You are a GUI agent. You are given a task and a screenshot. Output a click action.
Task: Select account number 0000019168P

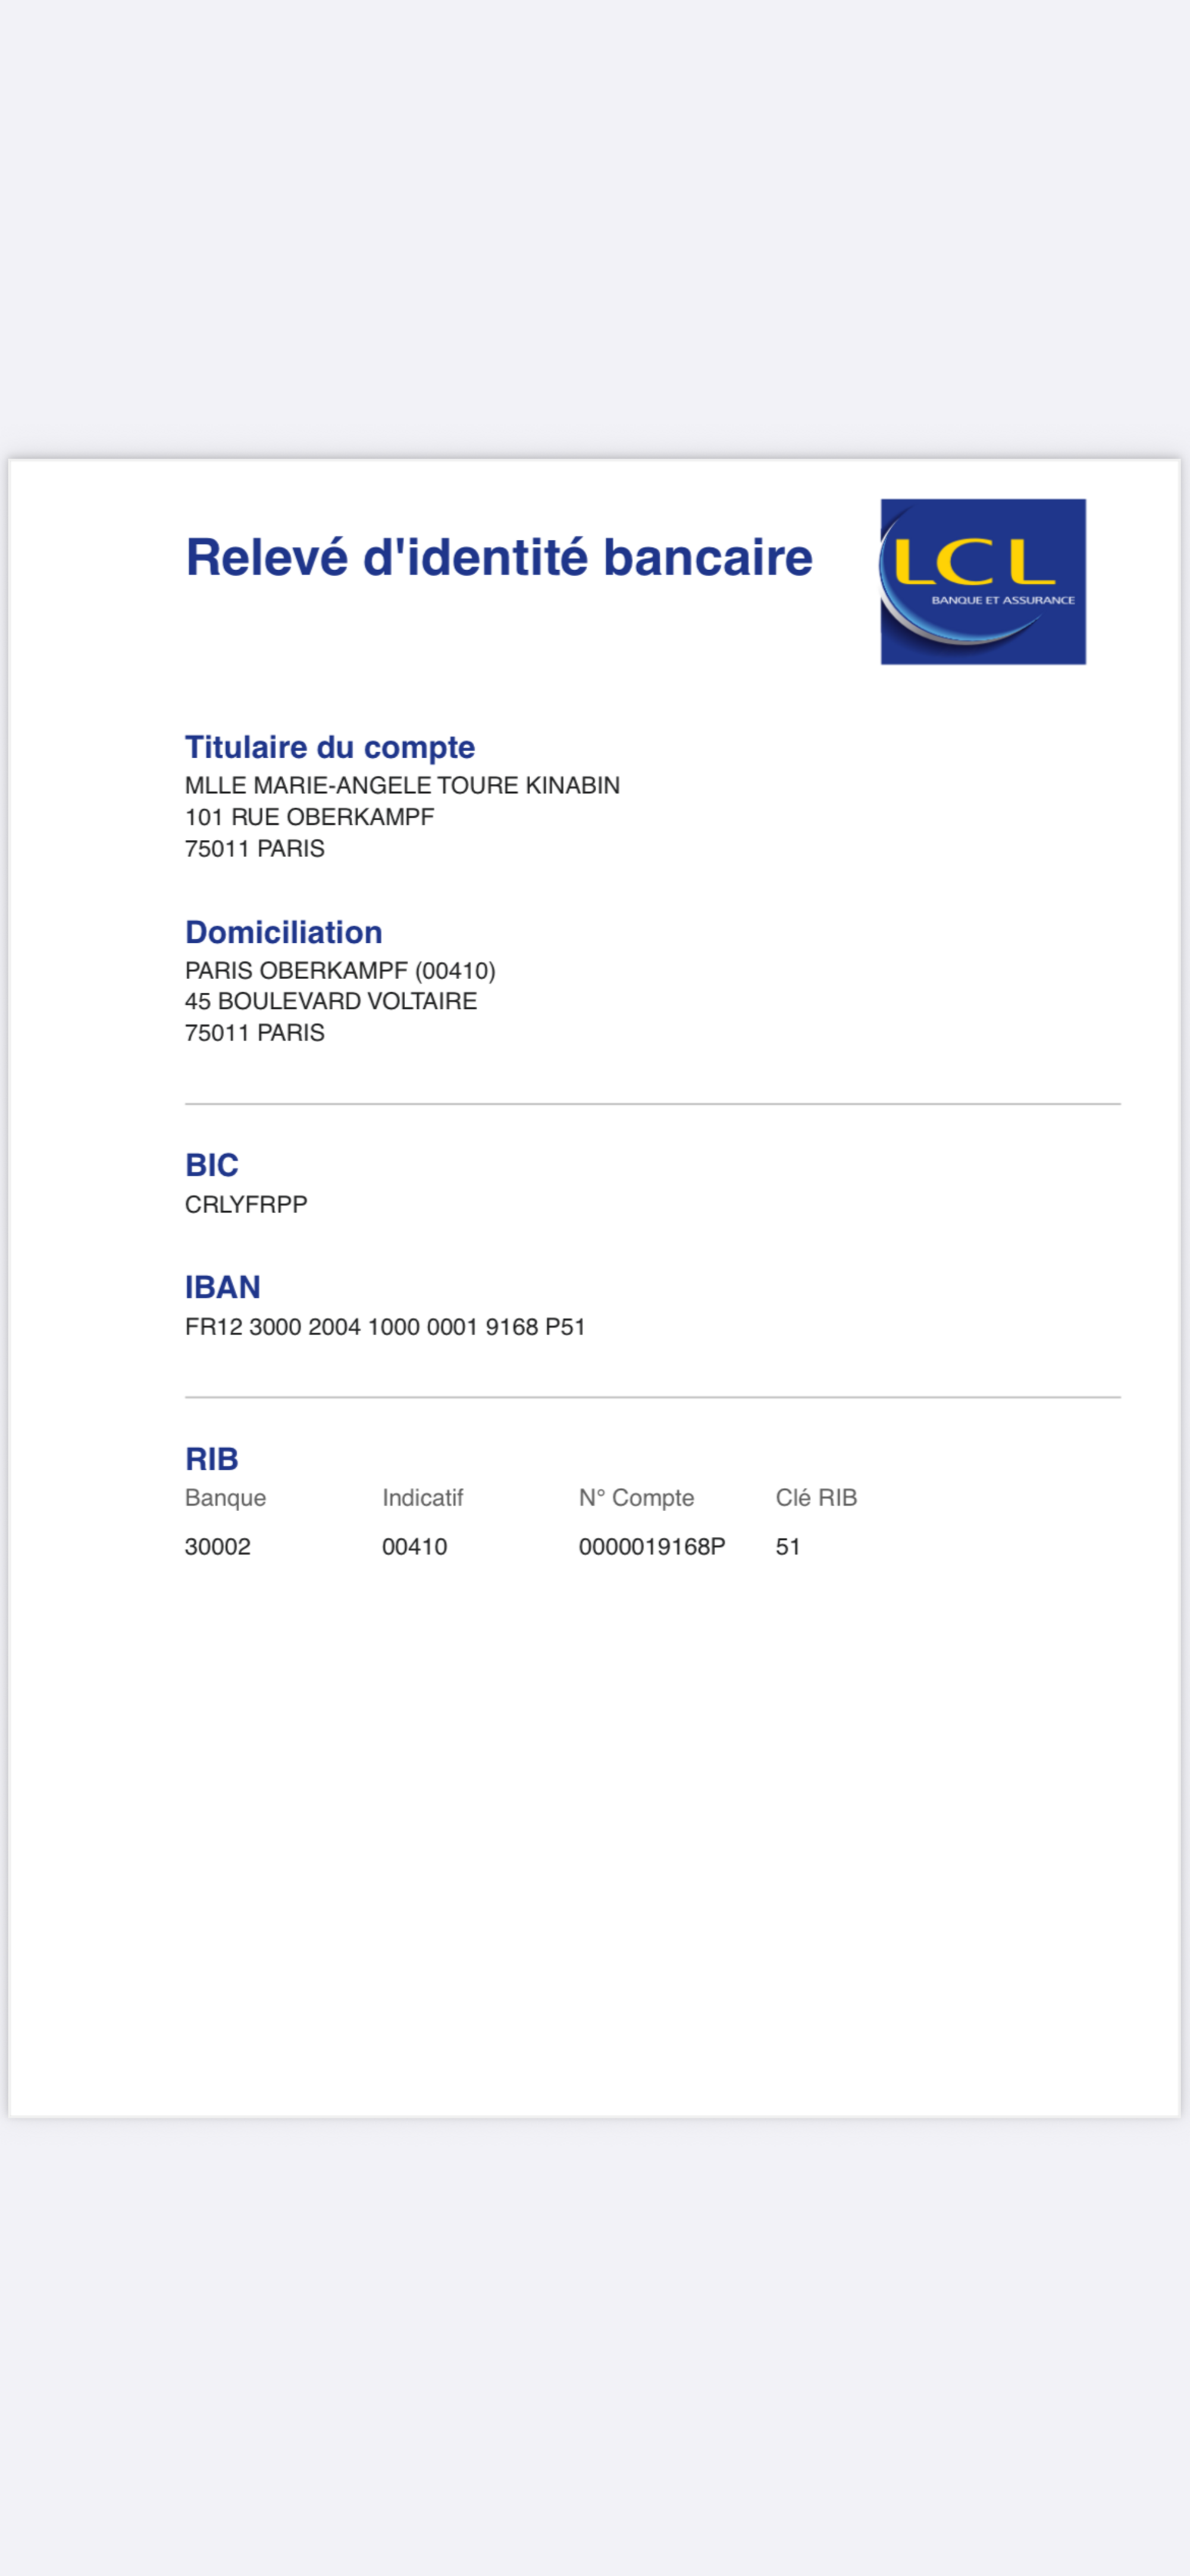point(651,1547)
